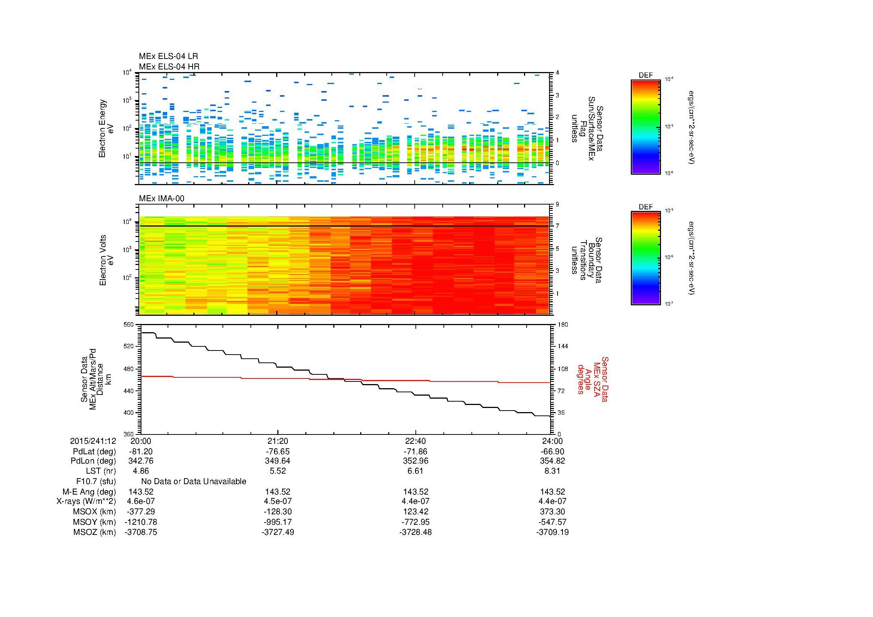873x617 pixels.
Task: Click the No Data or Data Unavailable message
Action: pos(194,482)
